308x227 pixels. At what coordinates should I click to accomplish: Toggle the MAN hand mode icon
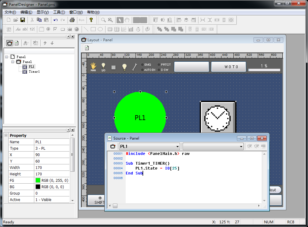pyautogui.click(x=93, y=66)
